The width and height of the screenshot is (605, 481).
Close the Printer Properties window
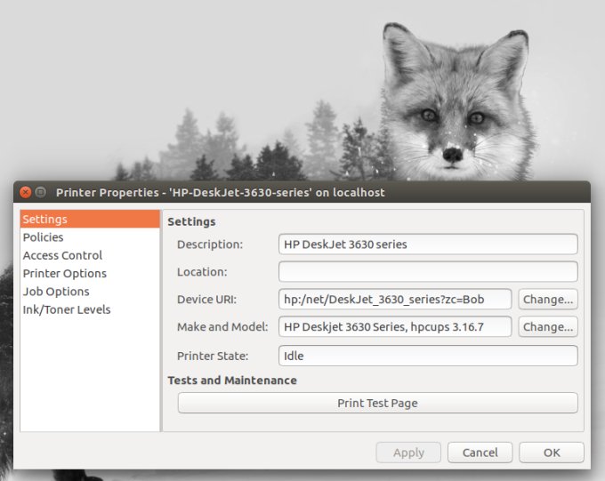coord(26,192)
